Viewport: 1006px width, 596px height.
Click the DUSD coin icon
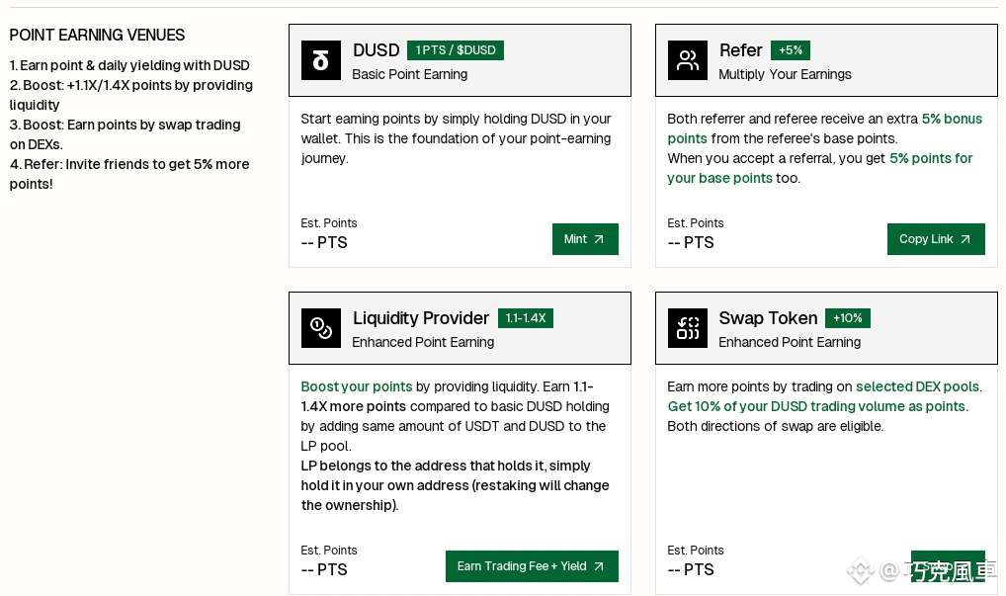click(320, 60)
